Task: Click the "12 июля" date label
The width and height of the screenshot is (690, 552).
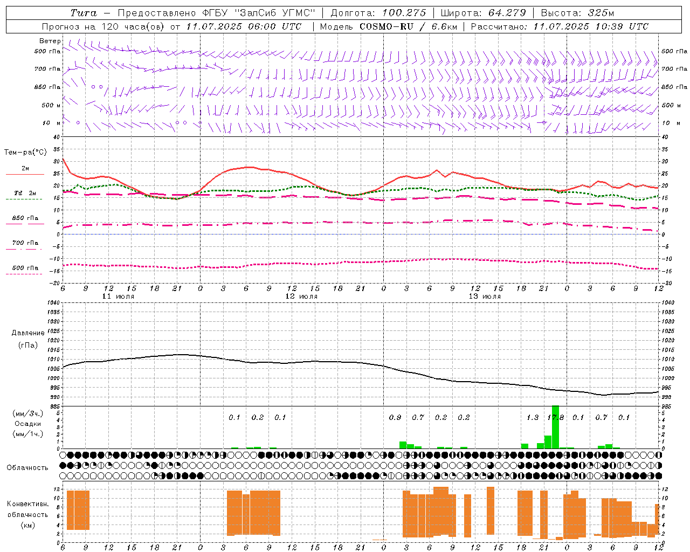Action: click(301, 296)
